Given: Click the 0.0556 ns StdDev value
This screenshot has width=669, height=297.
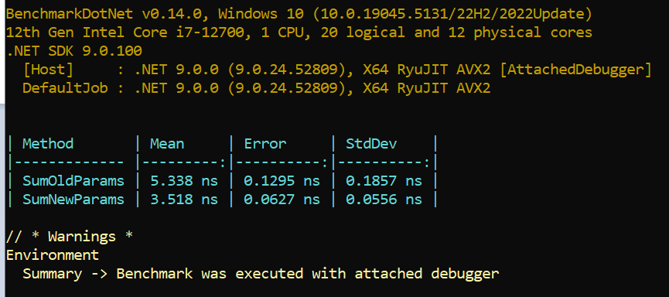Looking at the screenshot, I should click(x=384, y=200).
